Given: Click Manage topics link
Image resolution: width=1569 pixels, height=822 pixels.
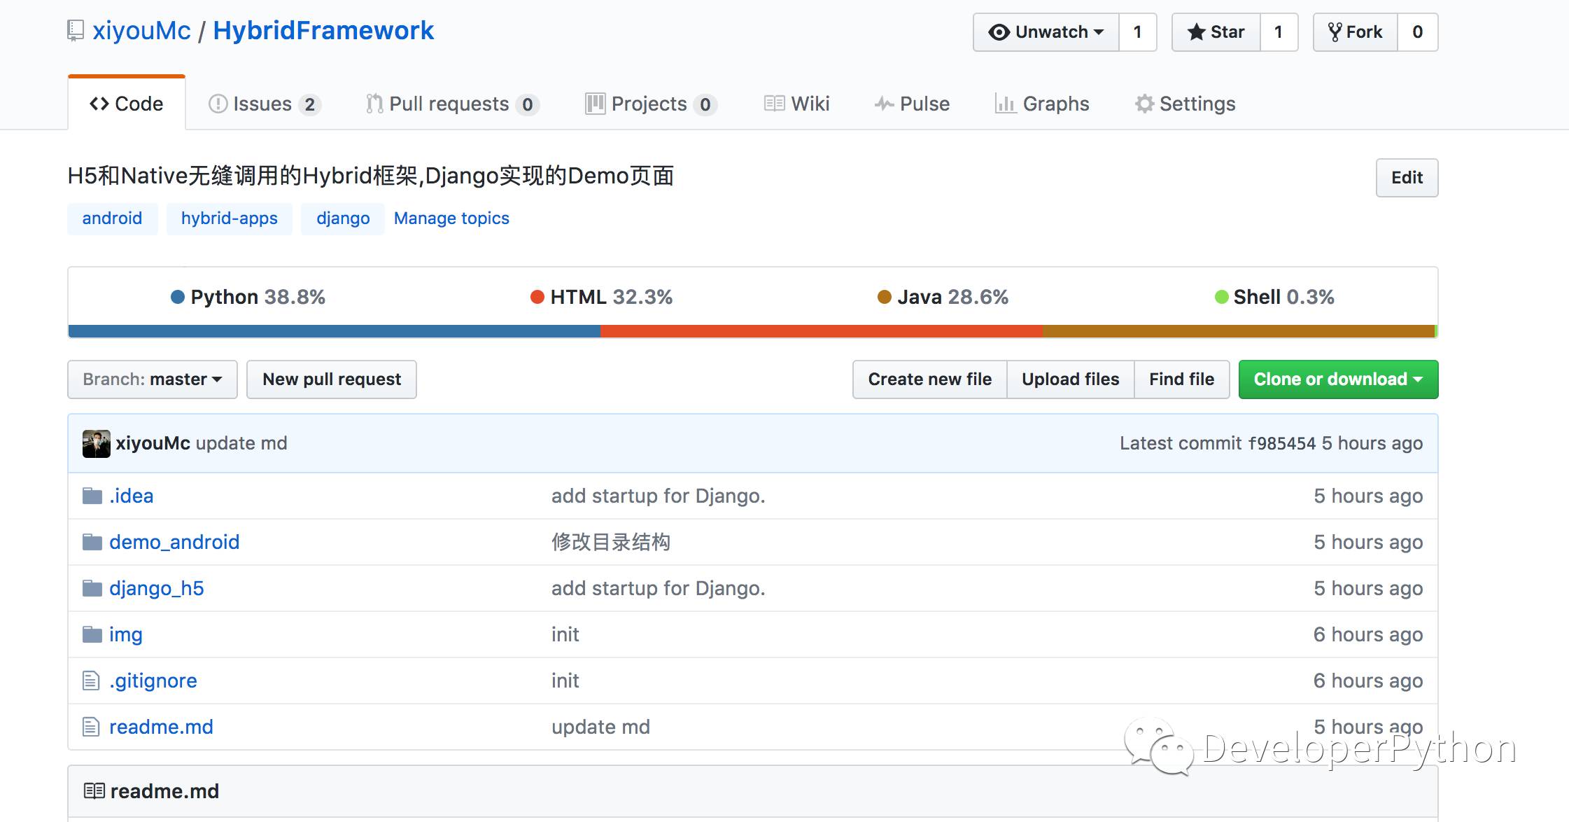Looking at the screenshot, I should (x=451, y=218).
